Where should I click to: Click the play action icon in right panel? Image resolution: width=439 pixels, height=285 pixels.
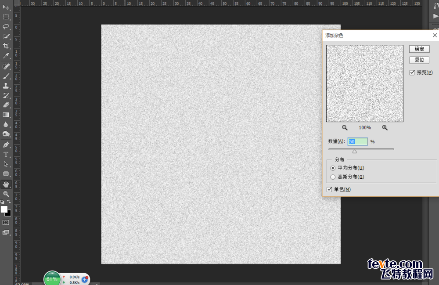(435, 16)
